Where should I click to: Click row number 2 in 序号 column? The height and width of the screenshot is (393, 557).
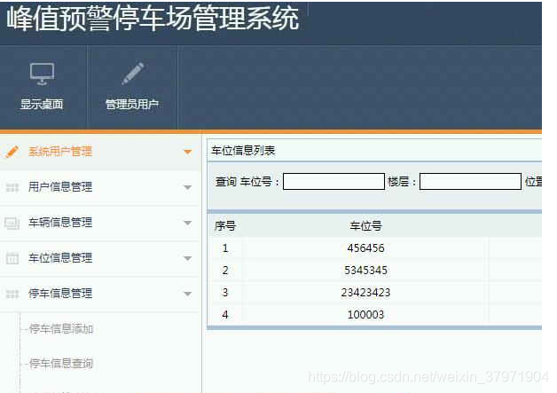225,271
